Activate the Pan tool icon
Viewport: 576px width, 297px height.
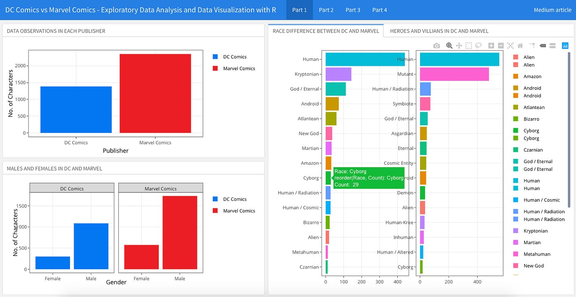459,46
